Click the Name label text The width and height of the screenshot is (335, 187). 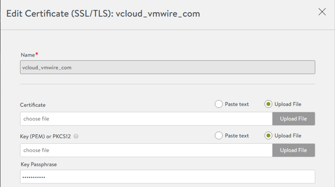(27, 55)
